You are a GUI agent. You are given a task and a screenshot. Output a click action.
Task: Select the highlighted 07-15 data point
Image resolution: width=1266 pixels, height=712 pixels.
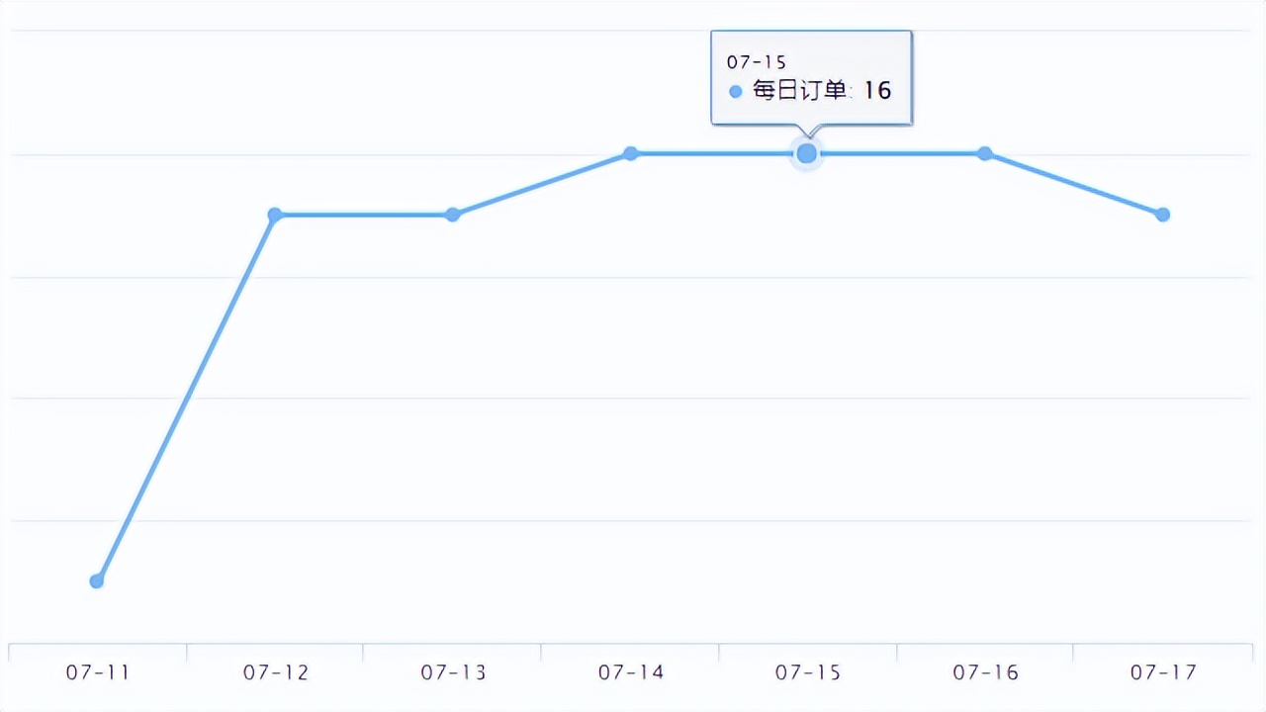tap(806, 153)
